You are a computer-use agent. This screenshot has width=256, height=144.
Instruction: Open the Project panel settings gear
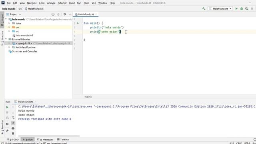click(x=65, y=14)
